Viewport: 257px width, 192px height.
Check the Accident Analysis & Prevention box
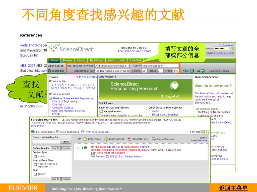point(35,164)
